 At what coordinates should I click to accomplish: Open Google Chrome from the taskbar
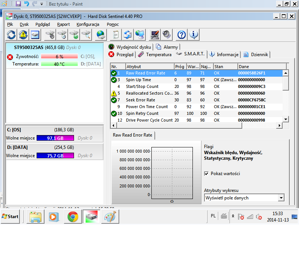73,217
